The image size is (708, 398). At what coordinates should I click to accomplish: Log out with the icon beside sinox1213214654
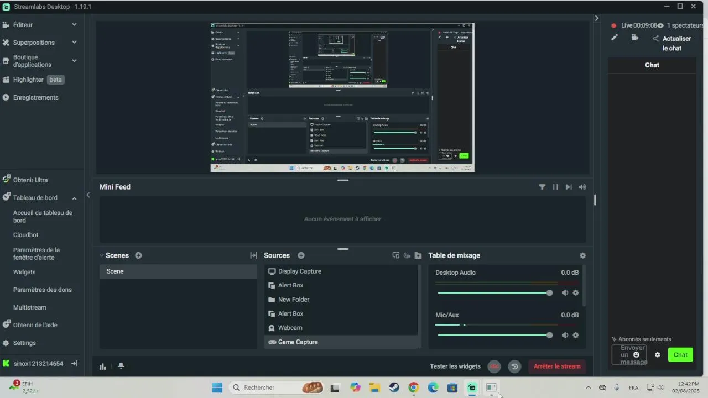[x=74, y=364]
